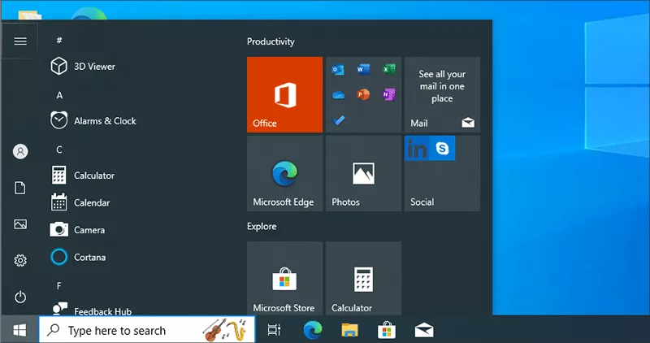Viewport: 650px width, 343px height.
Task: Open the Calculator tile under Explore
Action: [363, 278]
